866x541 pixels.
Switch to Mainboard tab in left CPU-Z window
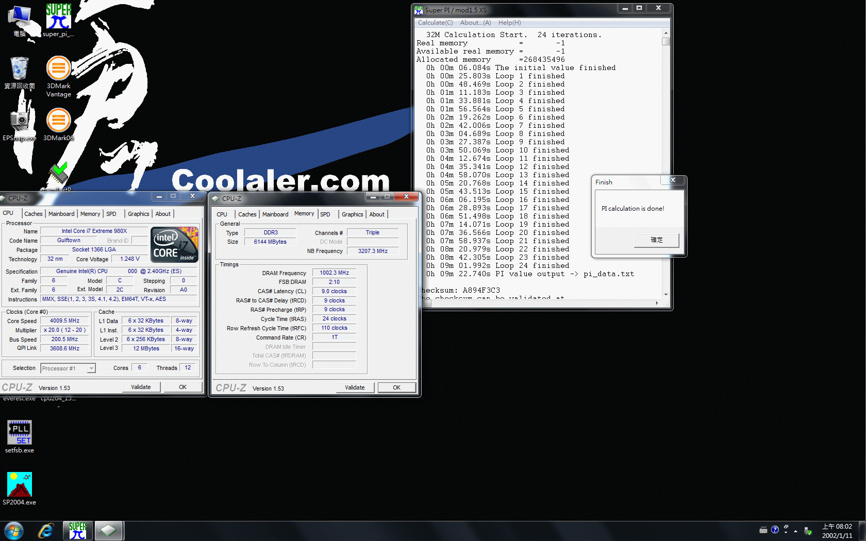click(61, 214)
